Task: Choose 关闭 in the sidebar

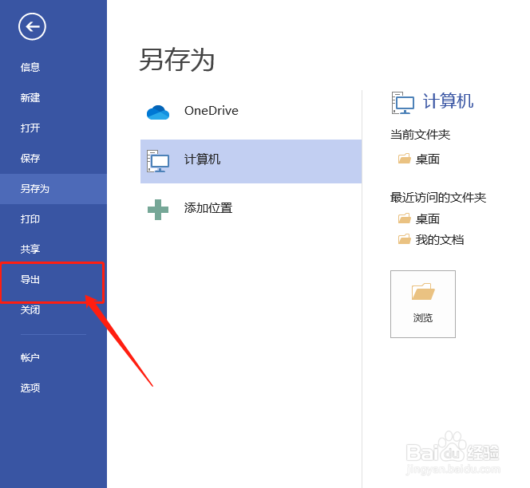Action: tap(30, 309)
